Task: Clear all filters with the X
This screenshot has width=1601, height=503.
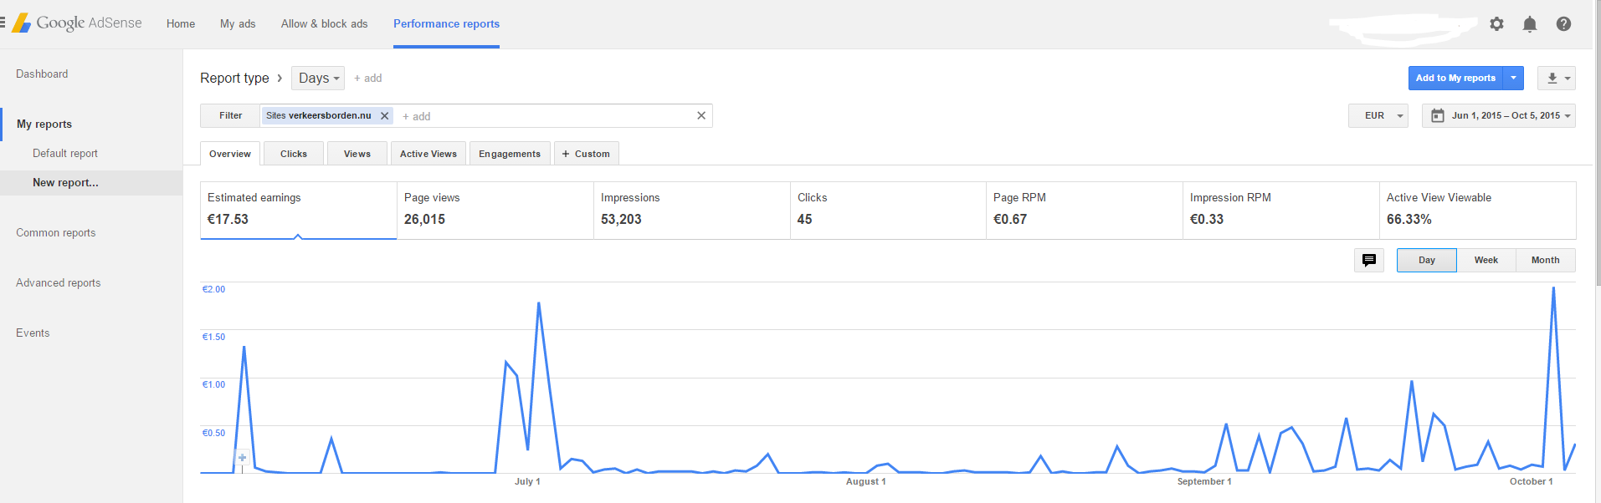Action: tap(701, 115)
